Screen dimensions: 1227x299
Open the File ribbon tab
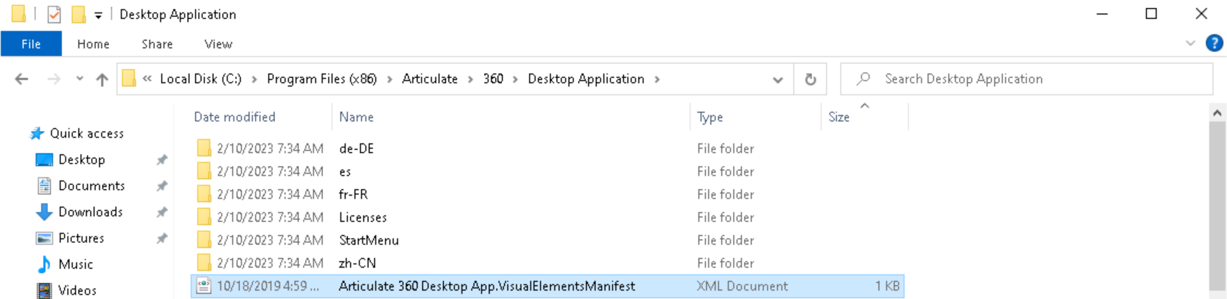pos(31,44)
